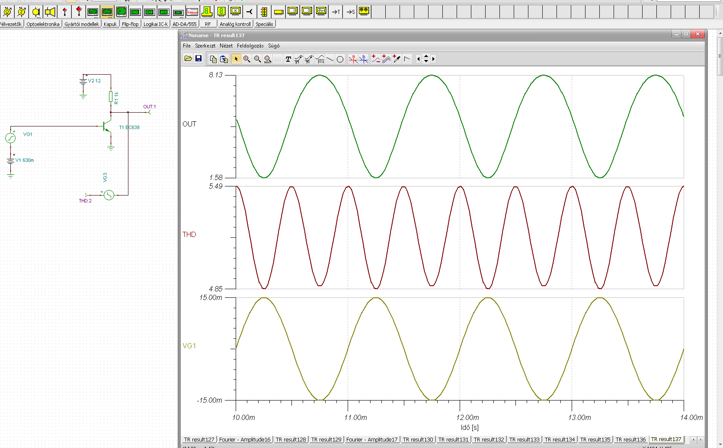
Task: Select the text (T) annotation tool
Action: point(288,59)
